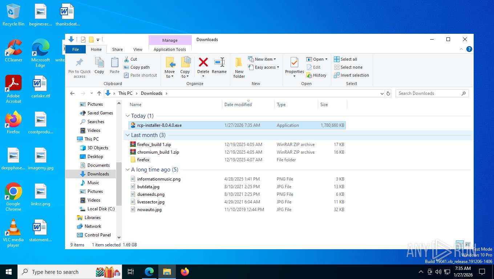Open Recent locations dropdown arrow
Screen dimensions: 494x279
point(91,93)
